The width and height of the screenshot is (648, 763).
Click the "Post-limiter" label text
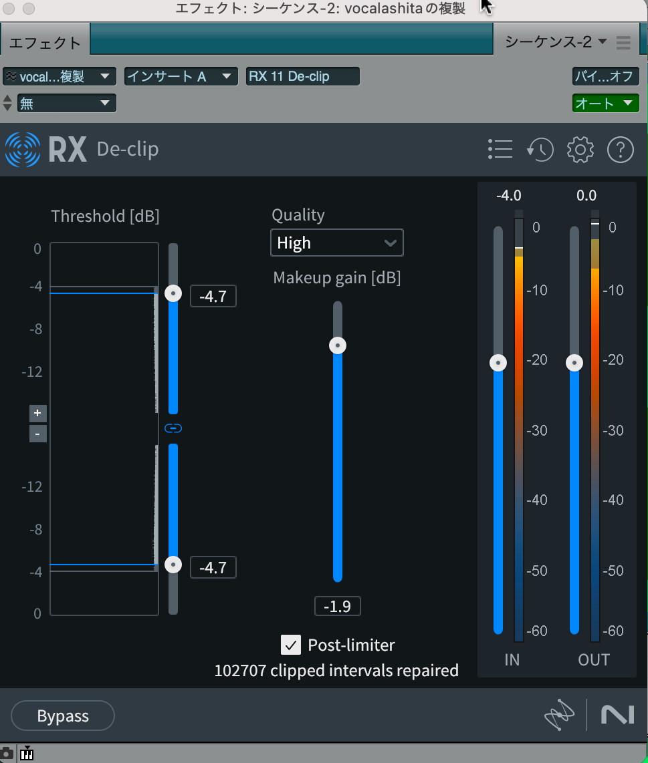[351, 645]
